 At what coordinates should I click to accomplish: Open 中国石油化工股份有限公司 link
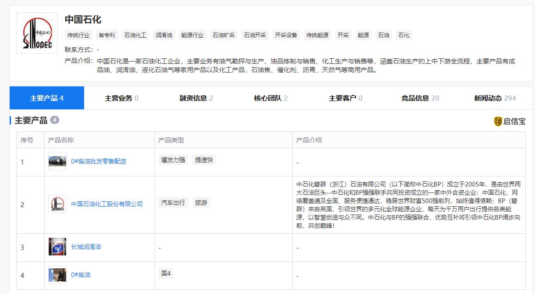(x=107, y=204)
